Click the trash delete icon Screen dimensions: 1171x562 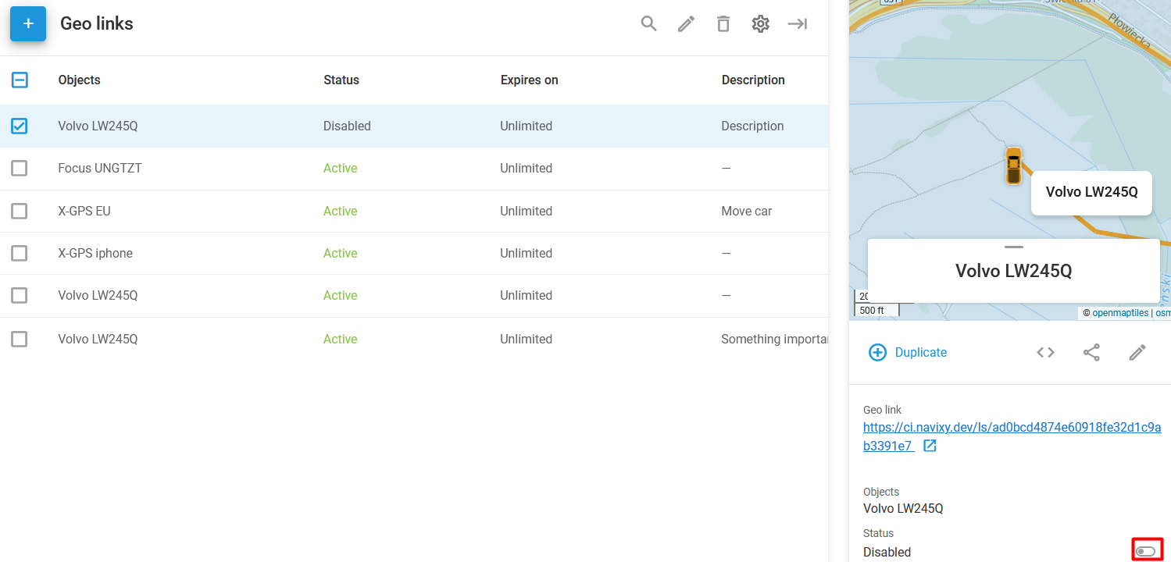723,24
